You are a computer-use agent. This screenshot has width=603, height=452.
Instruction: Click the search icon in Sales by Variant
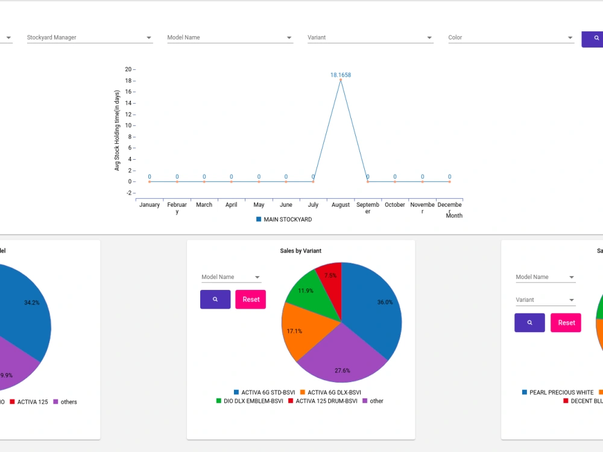215,300
